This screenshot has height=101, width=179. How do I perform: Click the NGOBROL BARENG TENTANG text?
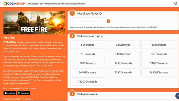click(x=17, y=99)
